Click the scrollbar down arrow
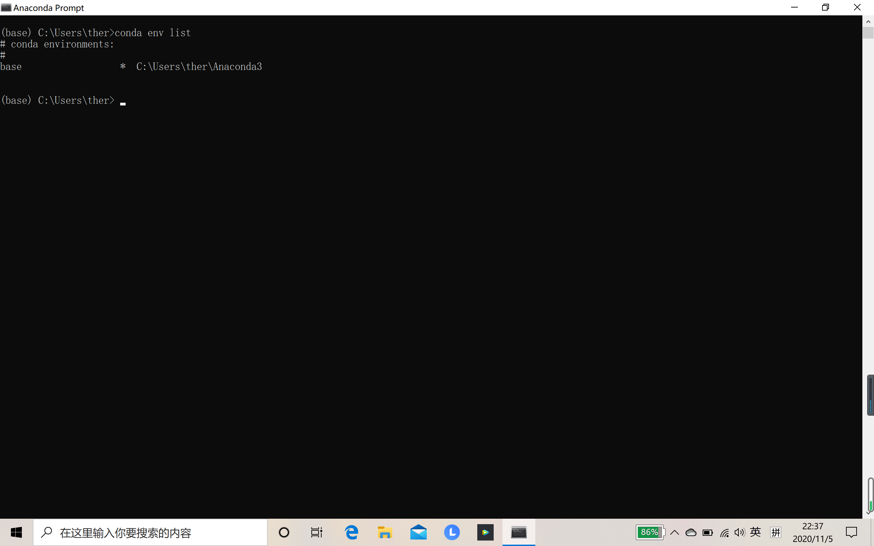This screenshot has height=546, width=874. 868,513
